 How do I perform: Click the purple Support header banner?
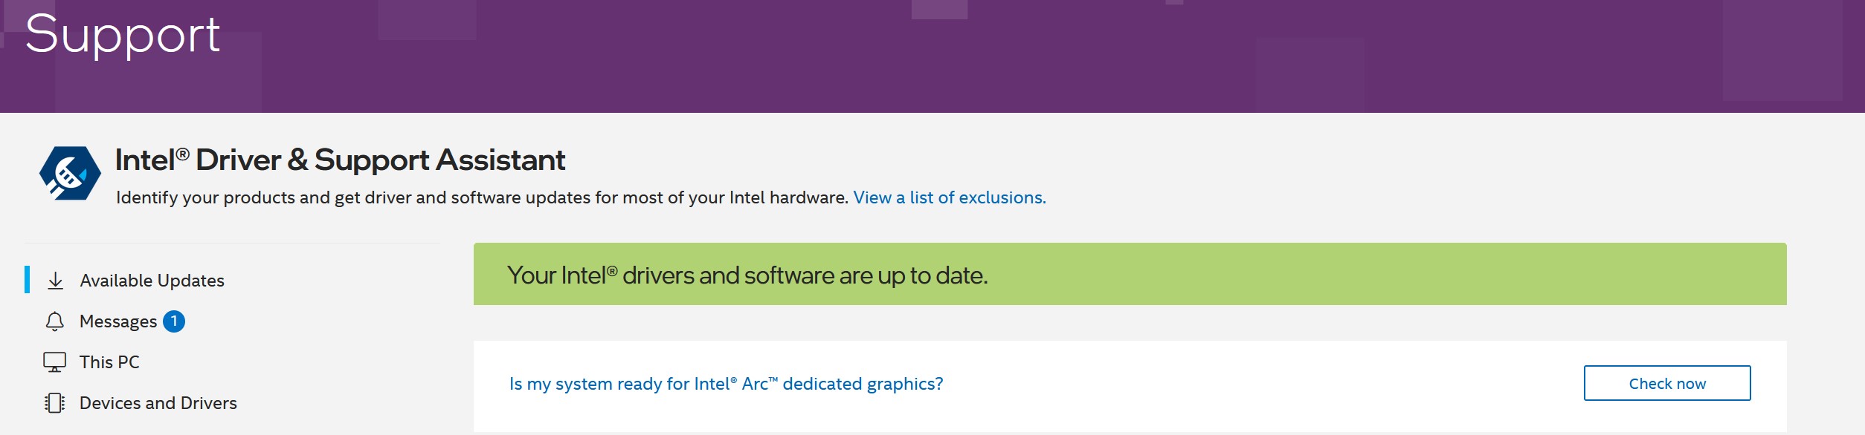pos(932,56)
